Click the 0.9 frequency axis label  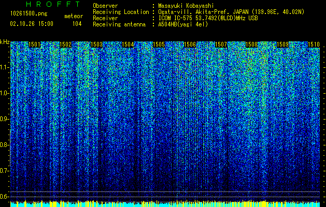[x=4, y=119]
